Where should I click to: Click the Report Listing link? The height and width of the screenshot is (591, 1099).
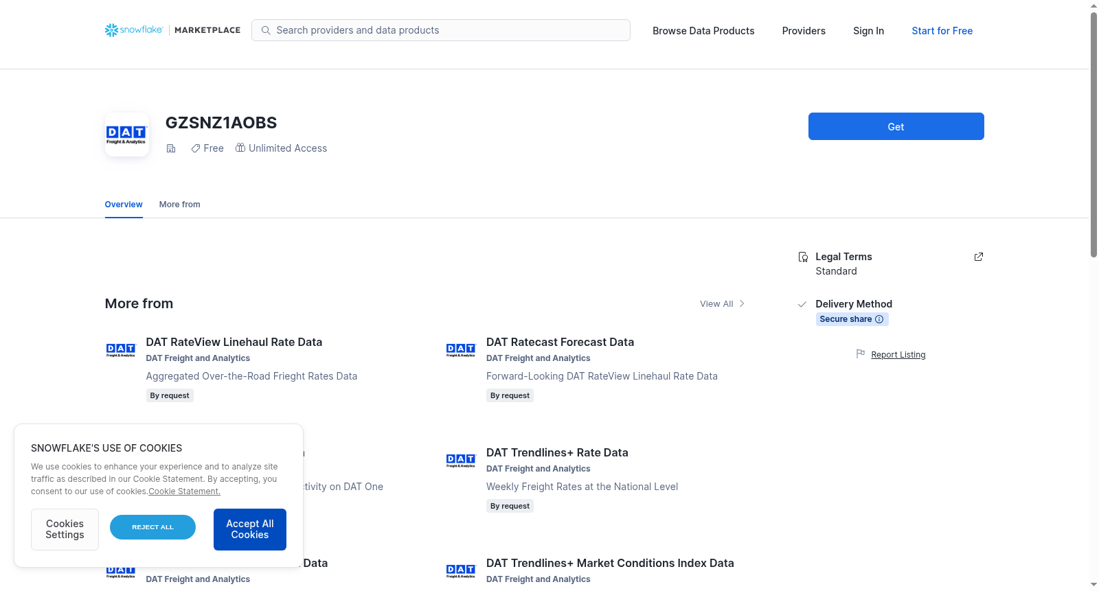tap(898, 355)
